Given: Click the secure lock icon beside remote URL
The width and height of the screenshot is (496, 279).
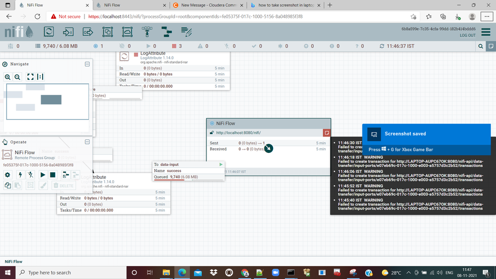Looking at the screenshot, I should tap(212, 133).
